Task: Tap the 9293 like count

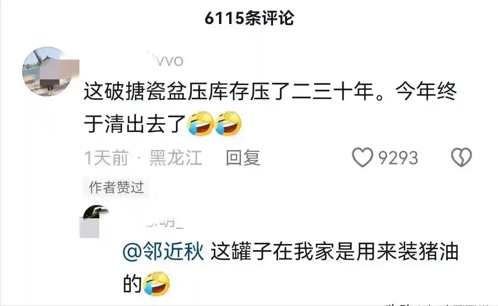Action: [398, 158]
